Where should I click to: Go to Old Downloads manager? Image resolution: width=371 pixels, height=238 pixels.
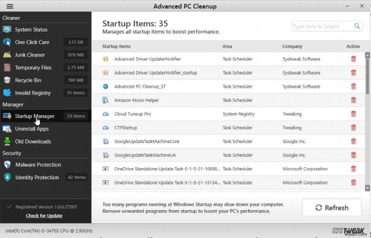tap(33, 142)
